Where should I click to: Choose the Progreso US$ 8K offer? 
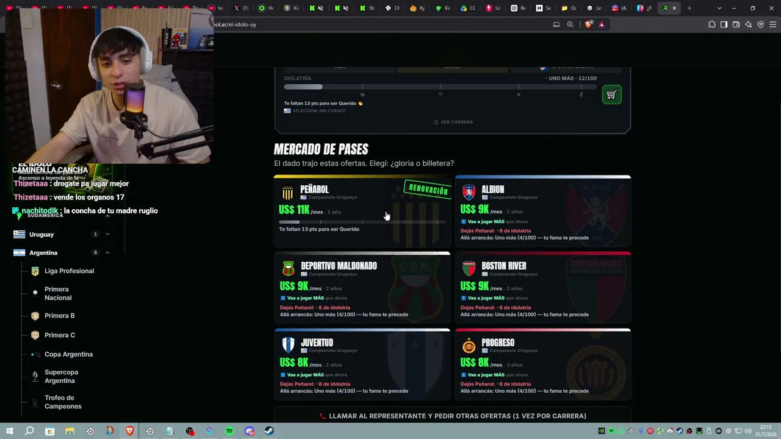pos(543,365)
